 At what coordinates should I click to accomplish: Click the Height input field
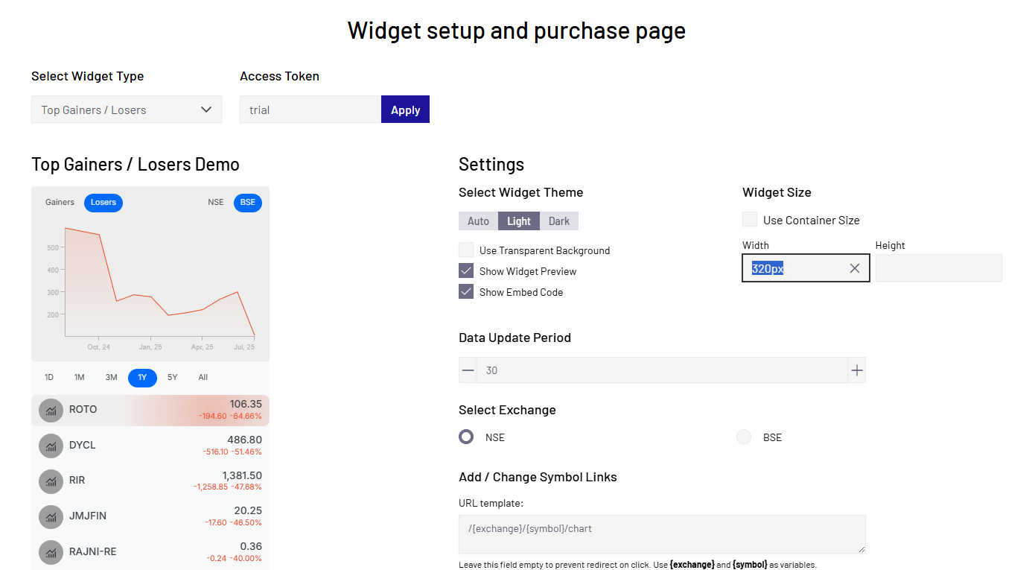point(938,268)
